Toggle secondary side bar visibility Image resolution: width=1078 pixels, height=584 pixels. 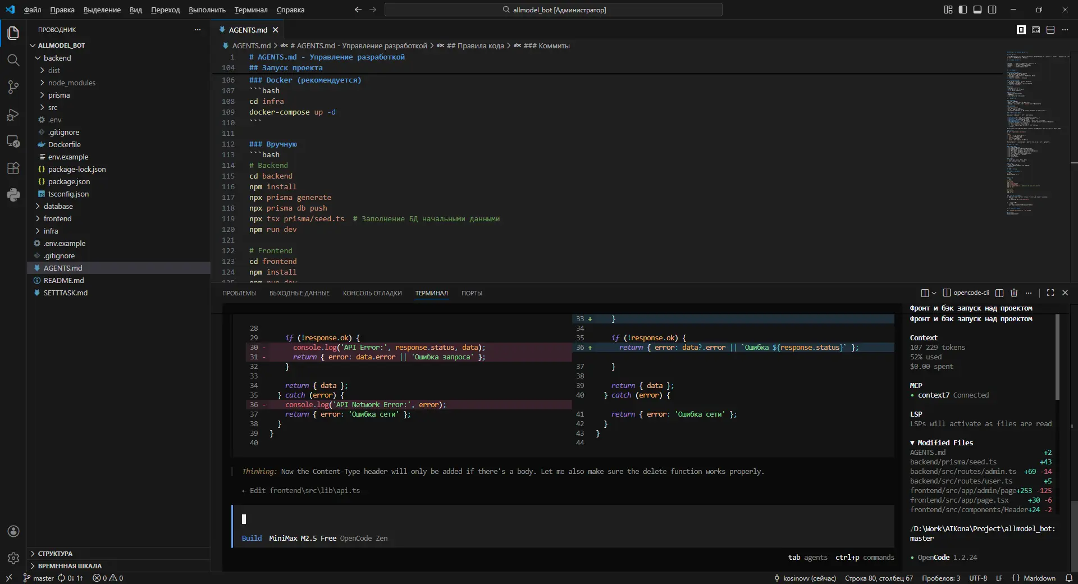pos(992,10)
